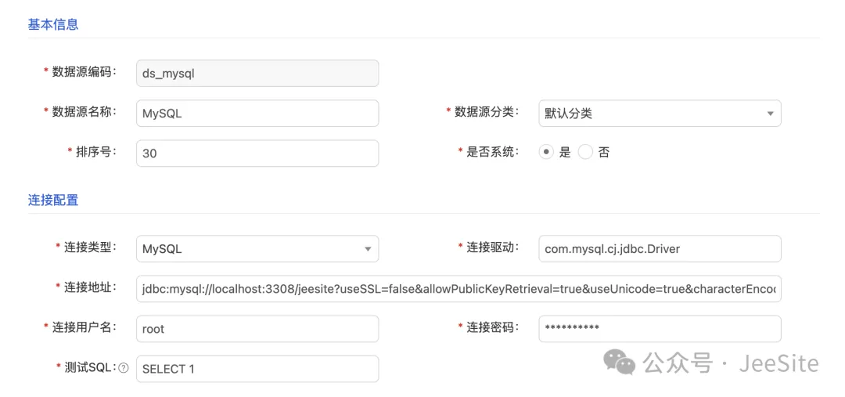Click the 排序号 input containing 30
The image size is (845, 397).
pyautogui.click(x=257, y=153)
